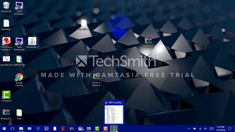The image size is (235, 132).
Task: Select the iPhone_4.T... archive on desktop
Action: coord(6,114)
